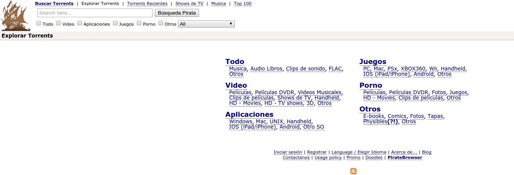Browse Windows applications link
Image resolution: width=514 pixels, height=175 pixels.
coord(241,122)
